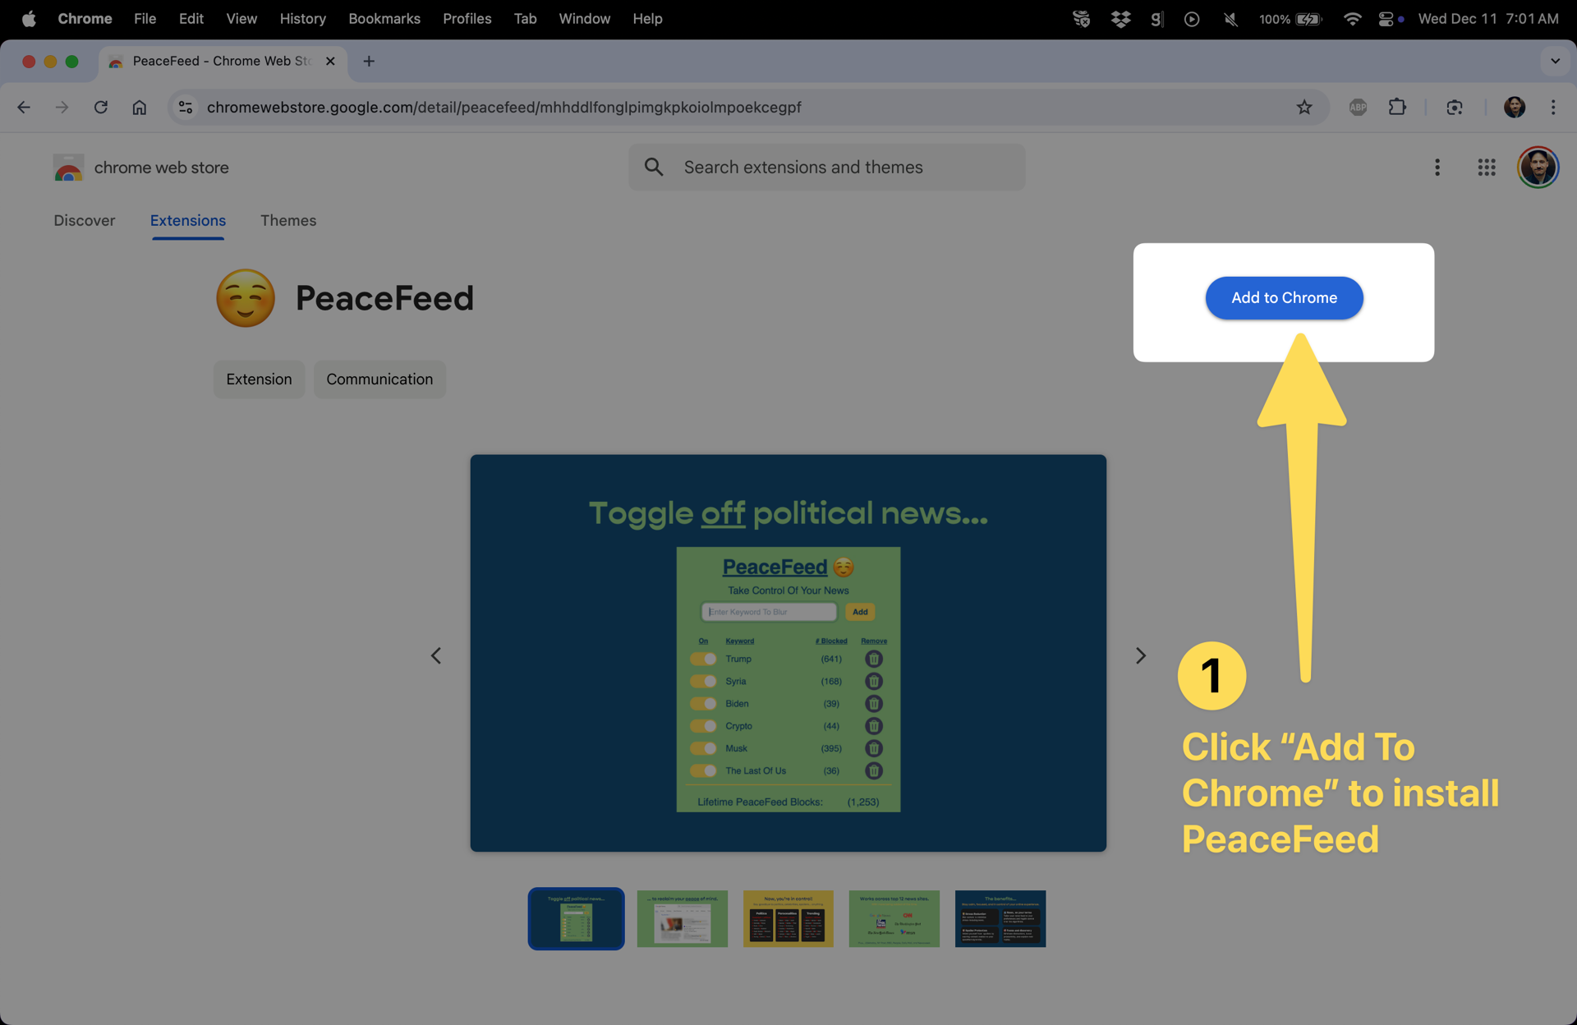Open the Profiles menu

pyautogui.click(x=467, y=19)
